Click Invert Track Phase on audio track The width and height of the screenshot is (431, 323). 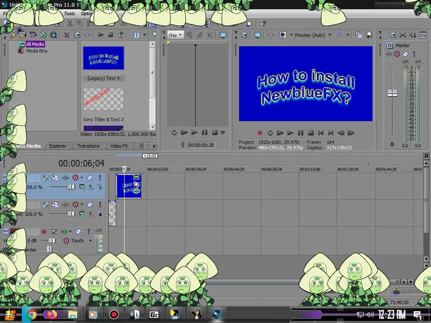(x=54, y=232)
